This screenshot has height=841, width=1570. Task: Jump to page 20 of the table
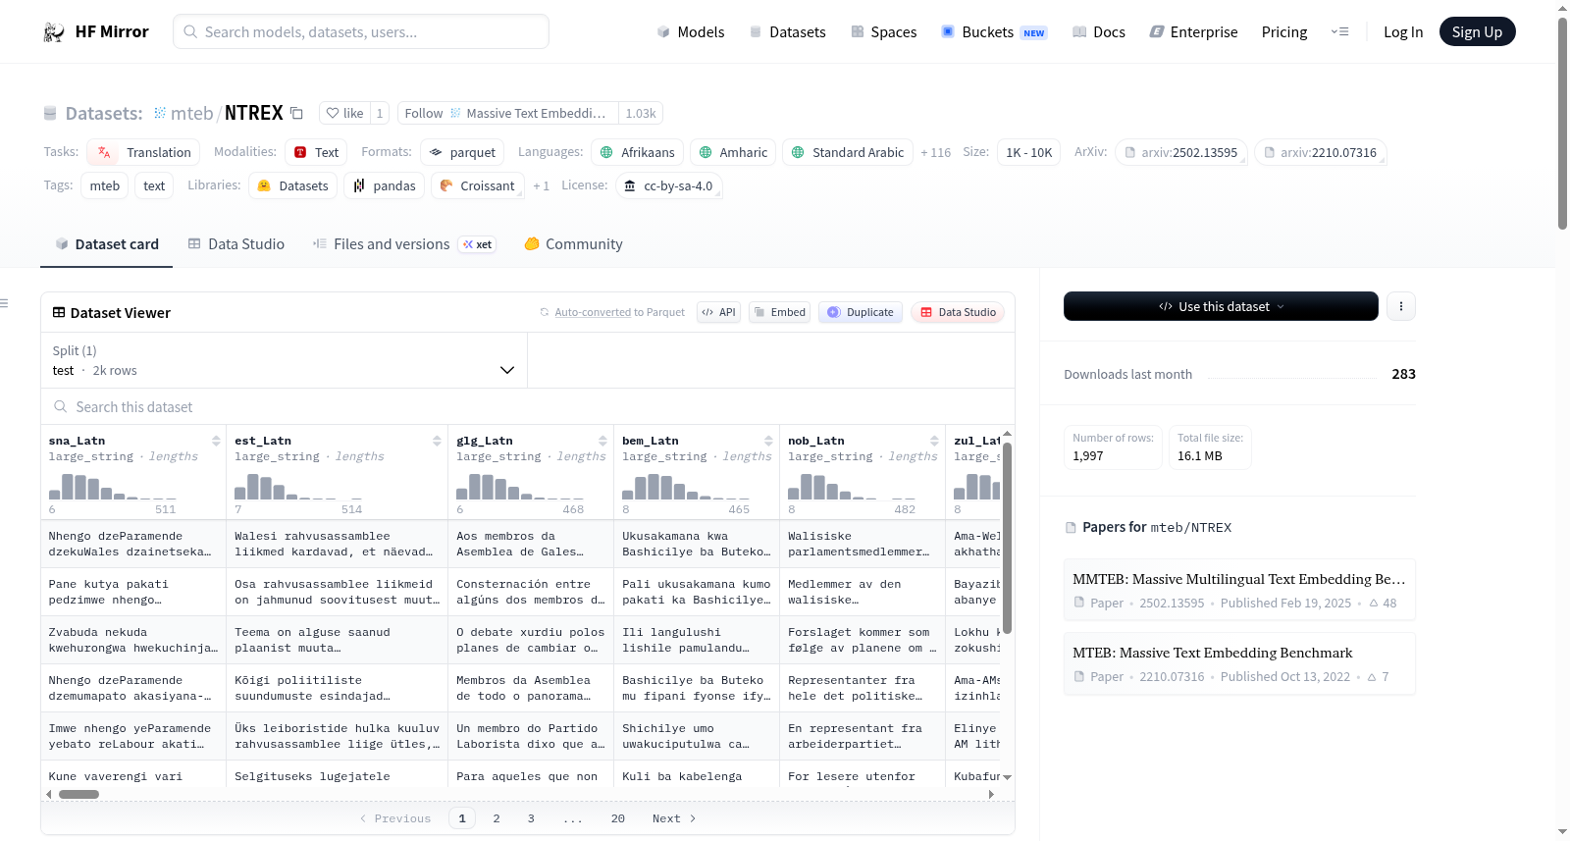click(618, 818)
